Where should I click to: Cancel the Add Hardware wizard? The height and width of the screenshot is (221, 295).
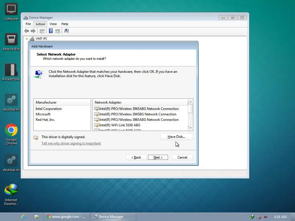click(182, 157)
